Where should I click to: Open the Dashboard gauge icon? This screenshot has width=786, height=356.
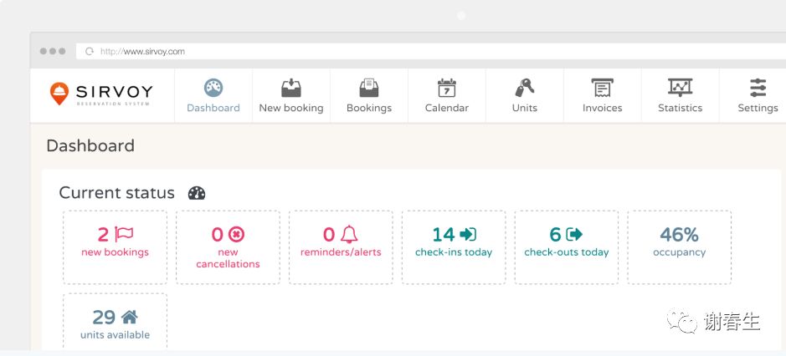click(x=213, y=88)
